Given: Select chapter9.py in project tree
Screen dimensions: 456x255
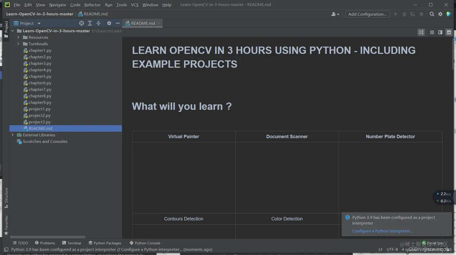Looking at the screenshot, I should (x=40, y=102).
